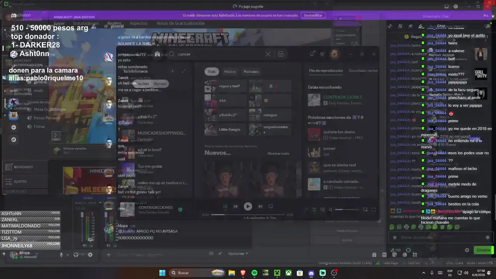The width and height of the screenshot is (496, 279).
Task: Click Modo Estudio button in OBS
Action: pyautogui.click(x=347, y=231)
